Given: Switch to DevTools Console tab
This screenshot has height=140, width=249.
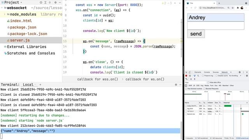Looking at the screenshot, I should [207, 72].
